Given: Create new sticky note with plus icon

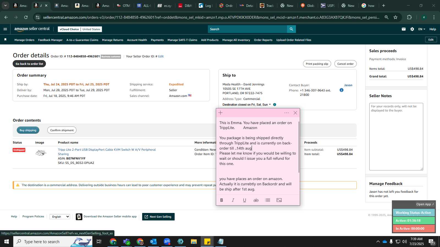Looking at the screenshot, I should (221, 113).
